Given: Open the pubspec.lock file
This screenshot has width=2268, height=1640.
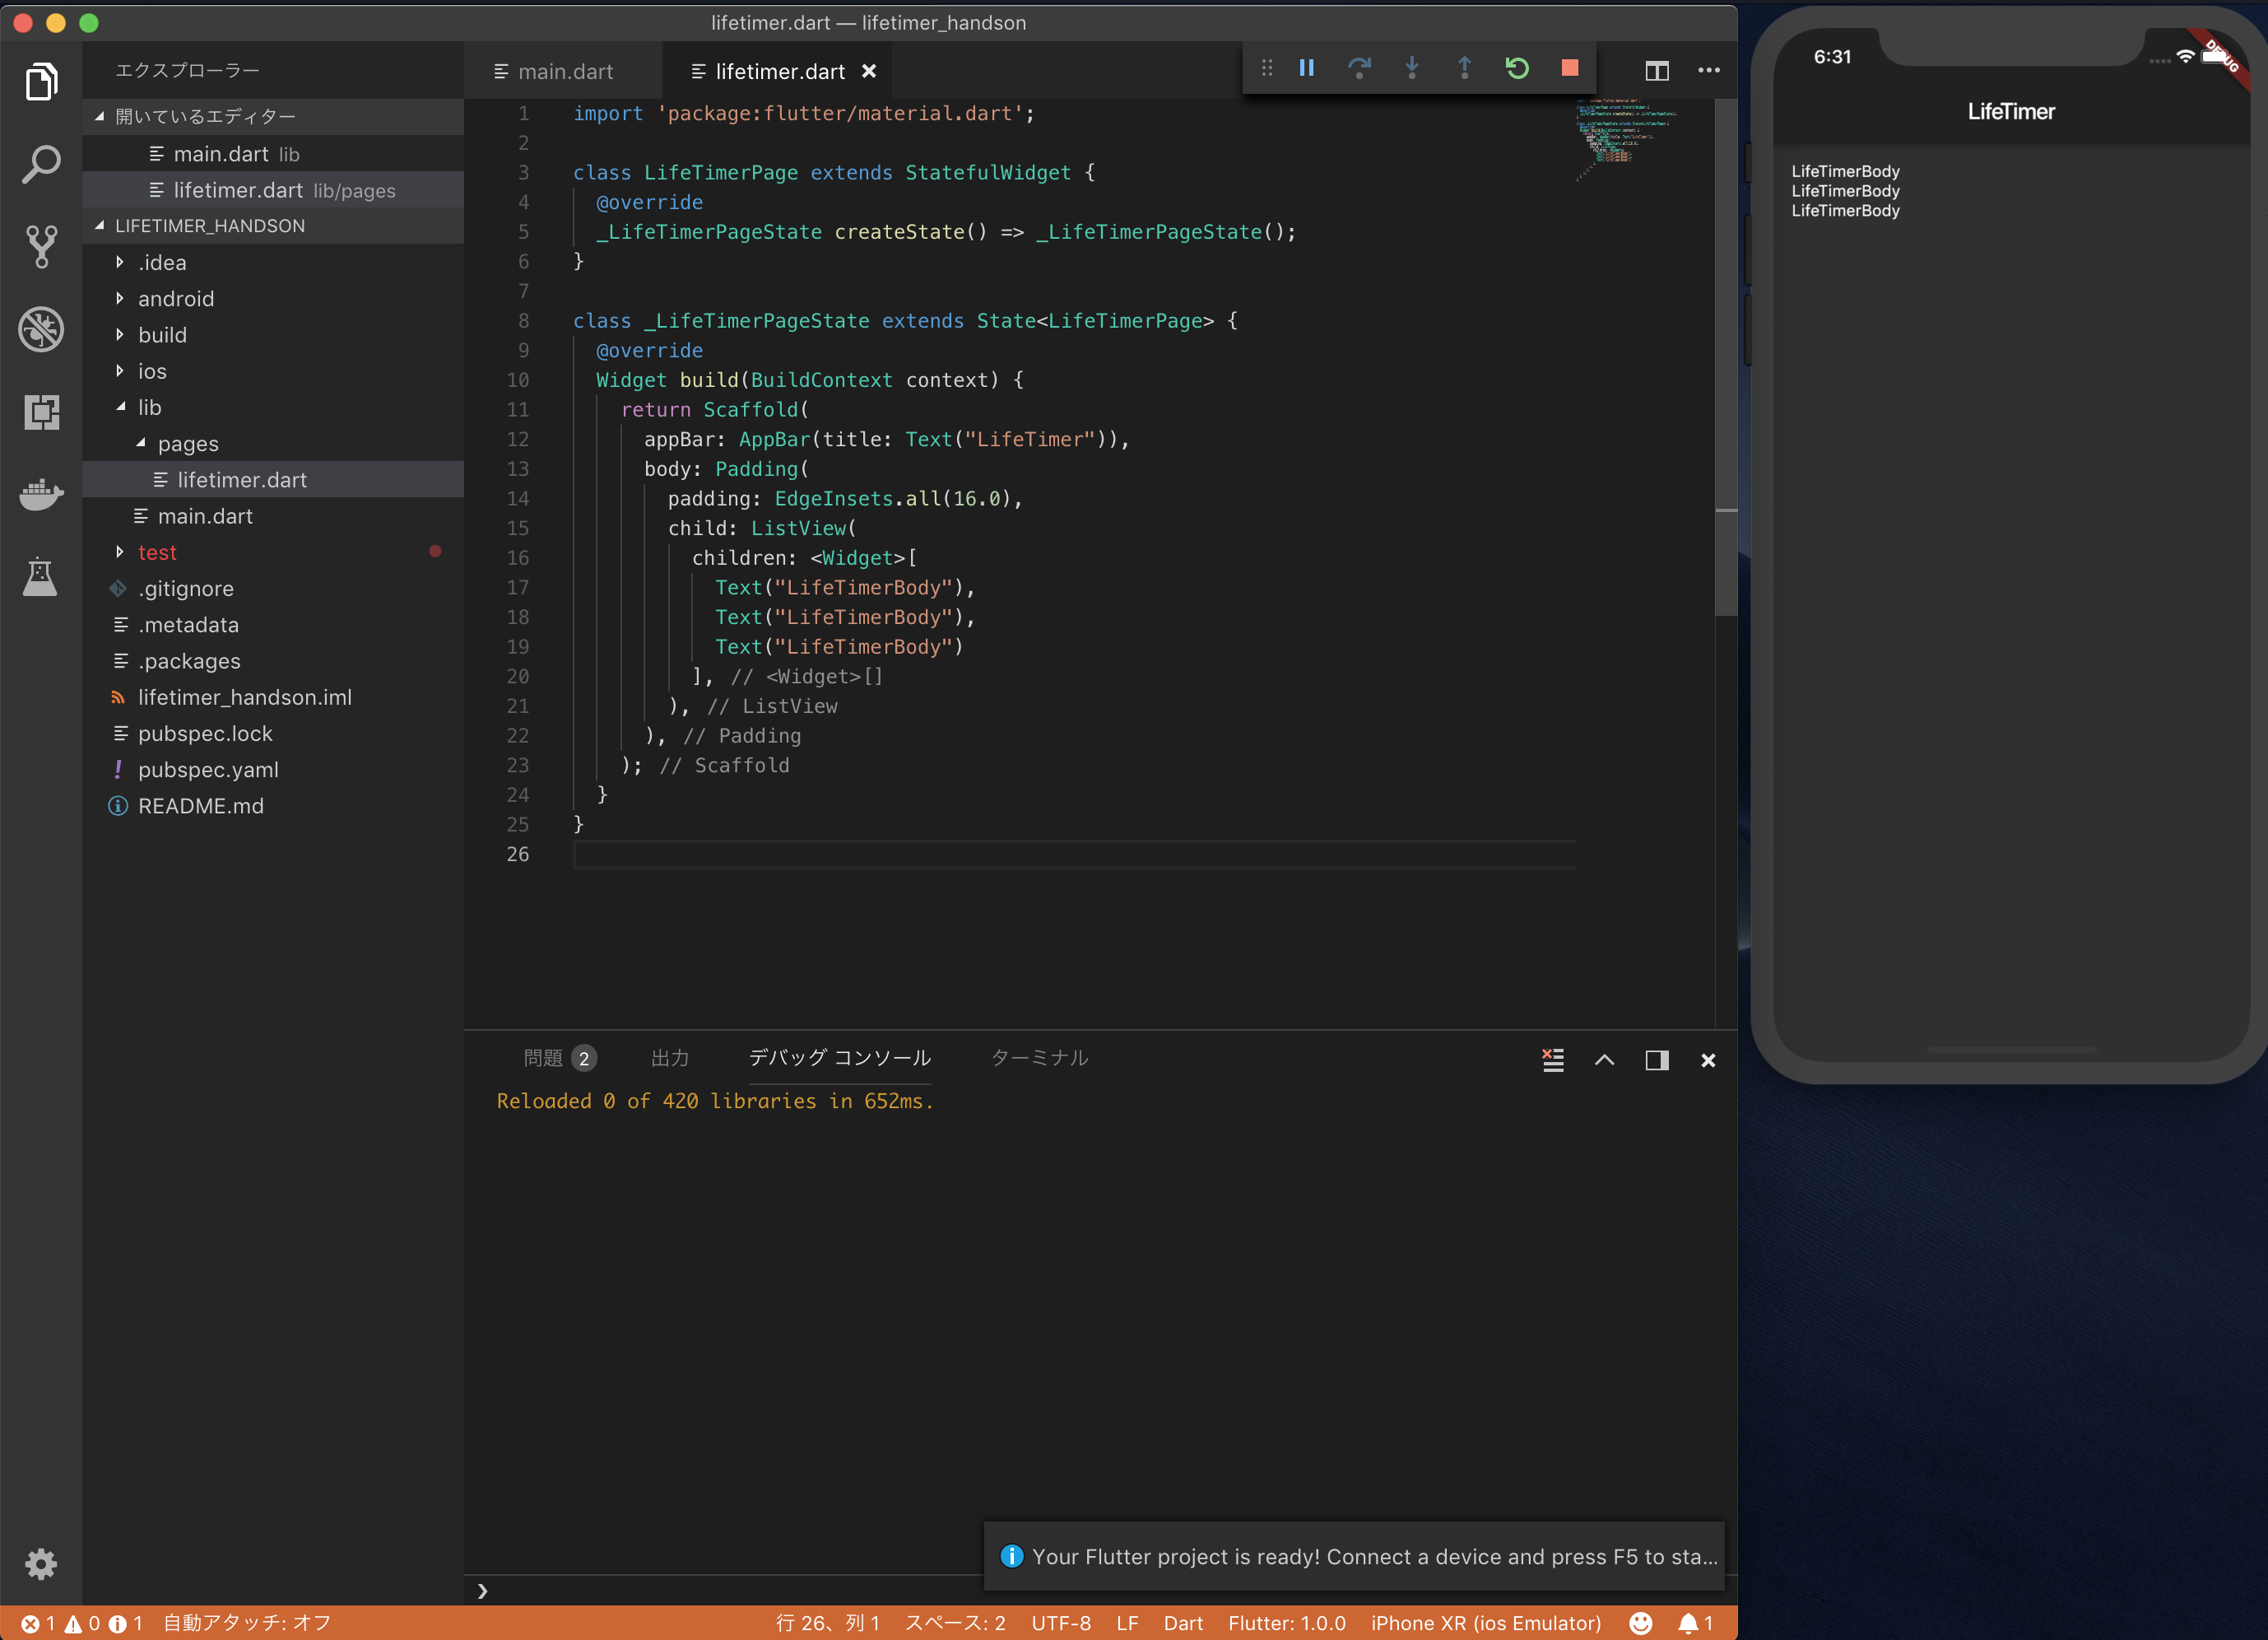Looking at the screenshot, I should pyautogui.click(x=273, y=734).
